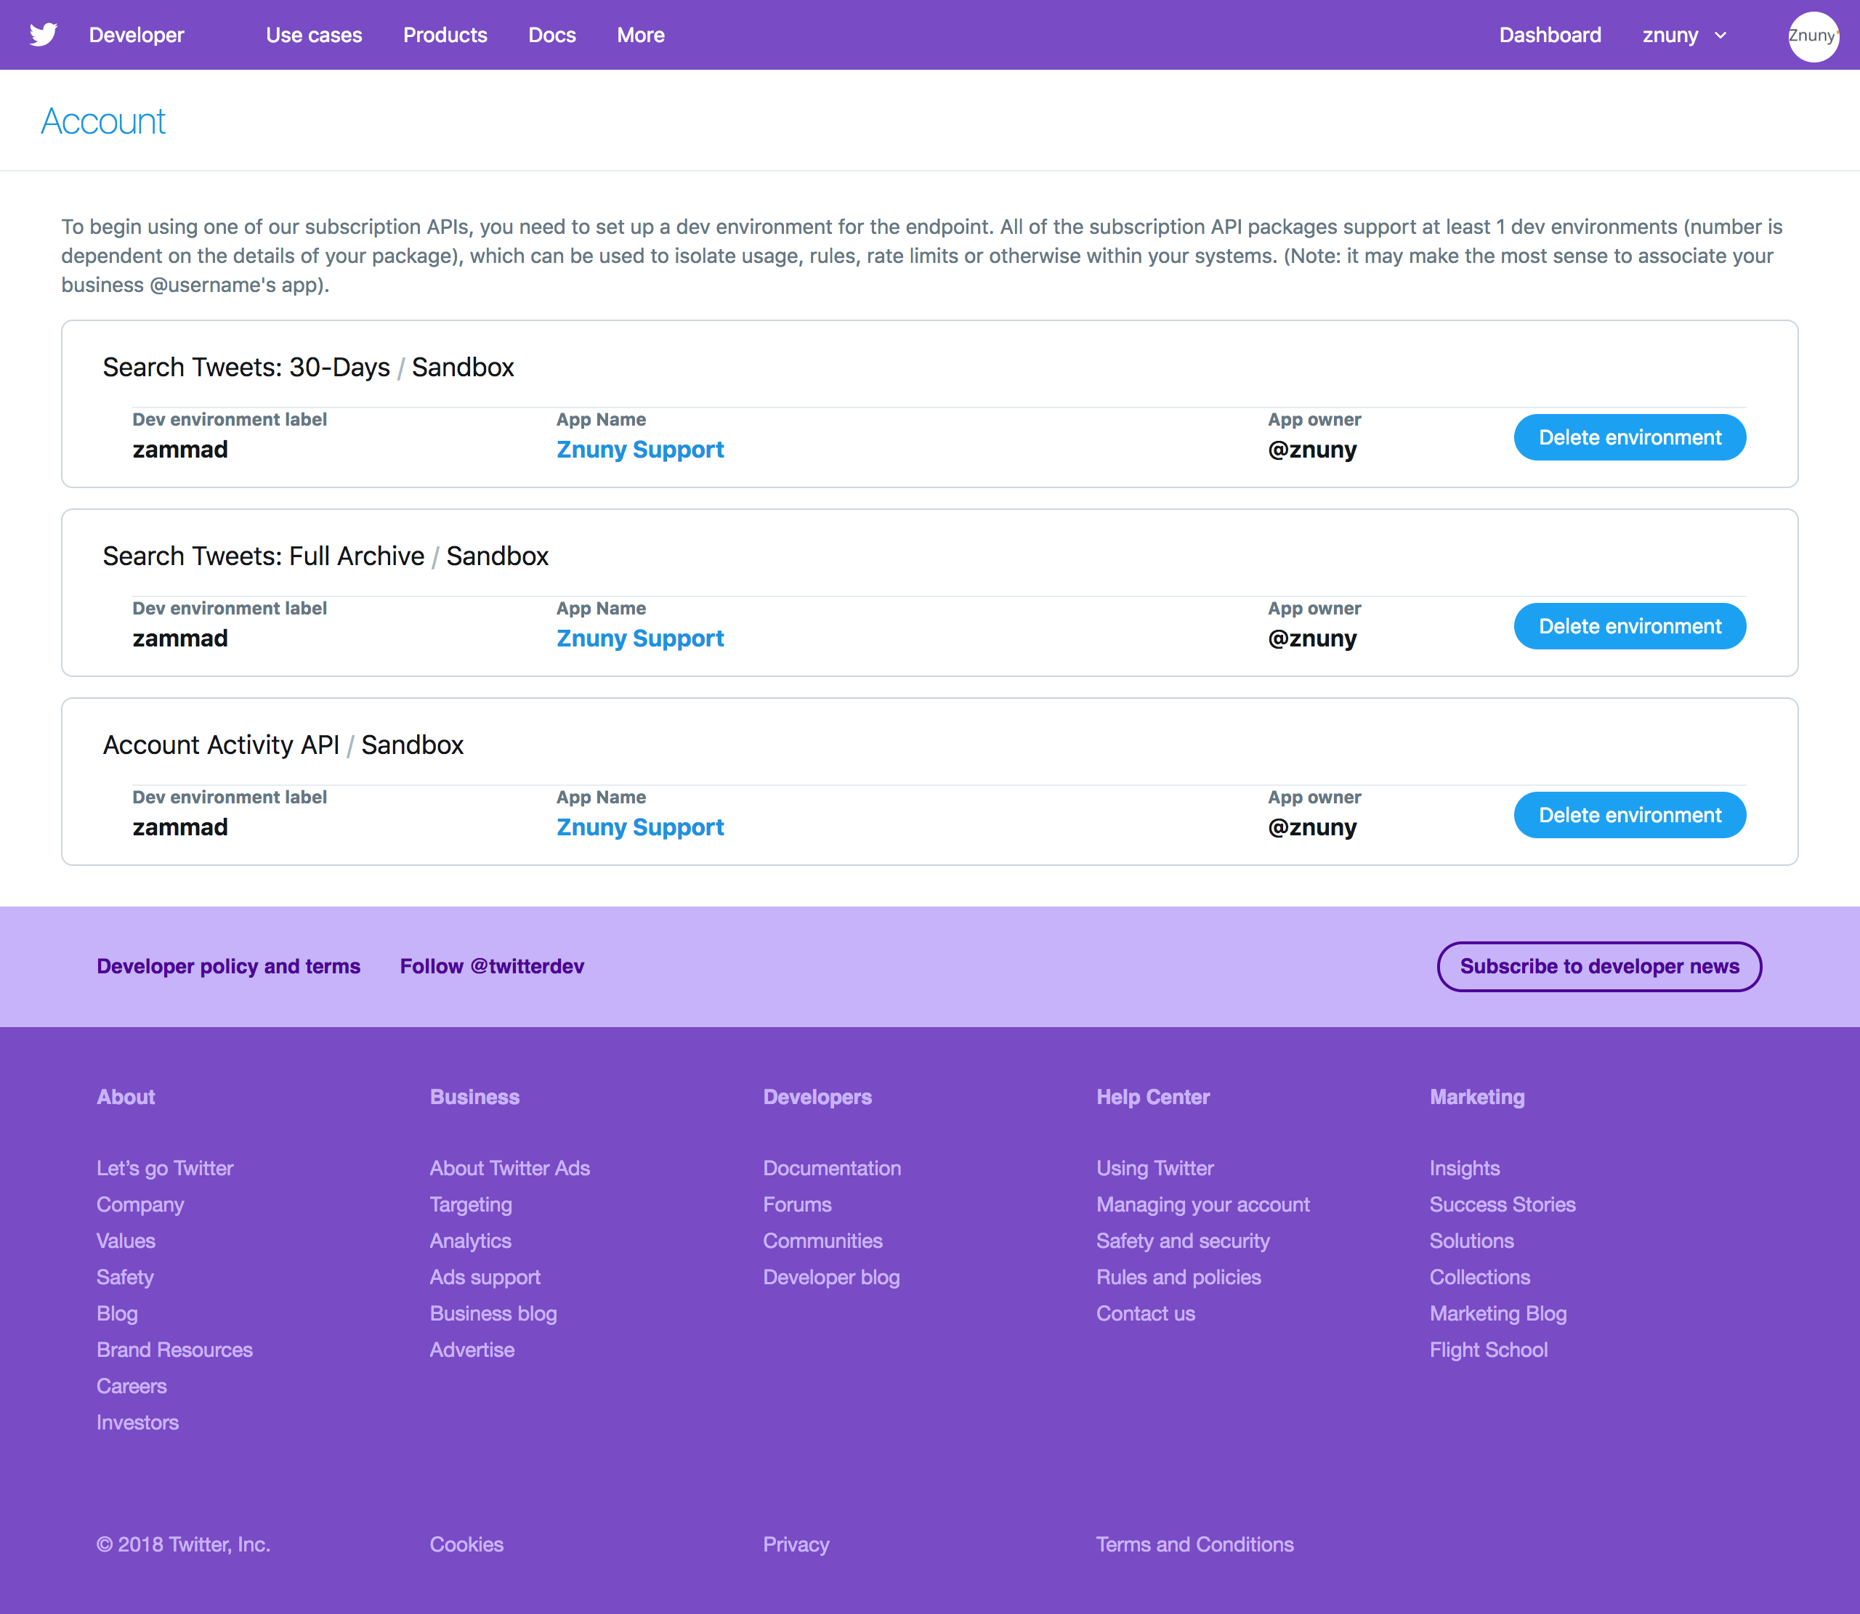
Task: Open Business blog link
Action: pos(493,1313)
